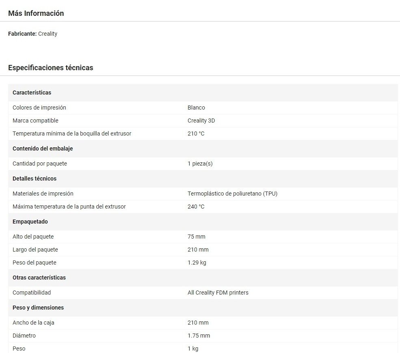Viewport: 400px width, 353px height.
Task: Click the "Especificaciones técnicas" heading
Action: [x=50, y=68]
